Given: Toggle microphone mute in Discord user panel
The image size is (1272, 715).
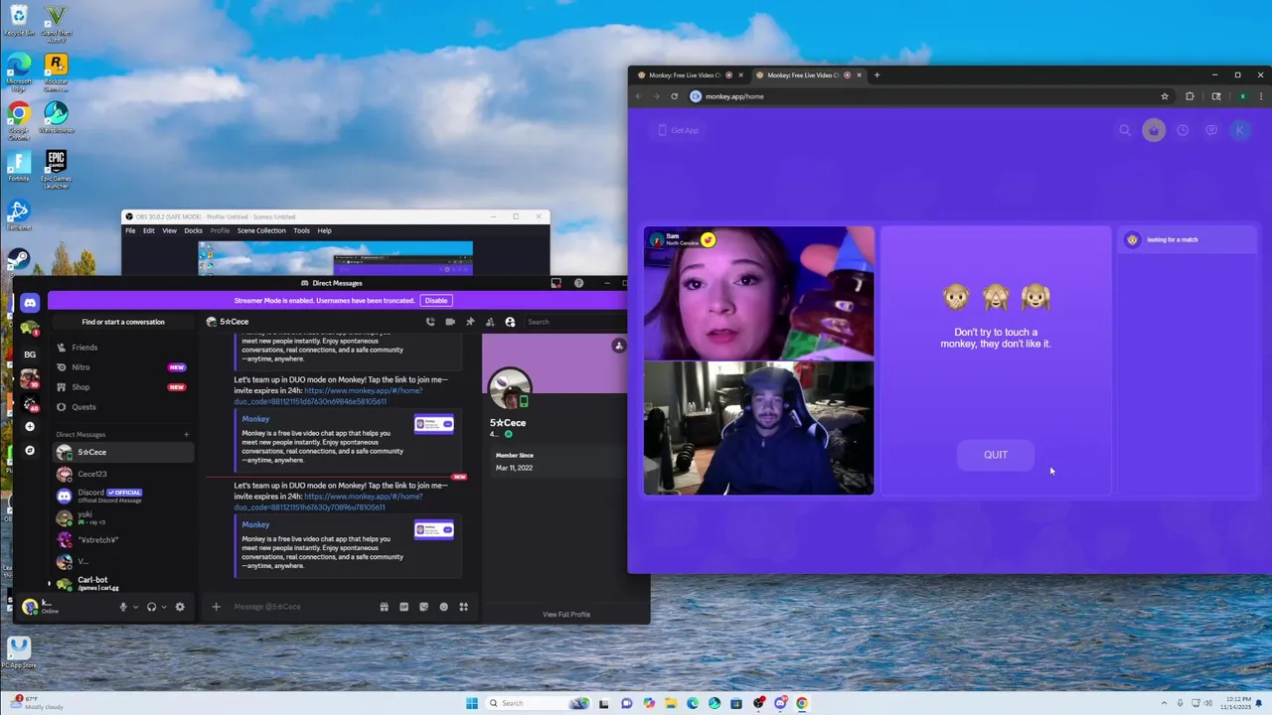Looking at the screenshot, I should click(x=123, y=607).
